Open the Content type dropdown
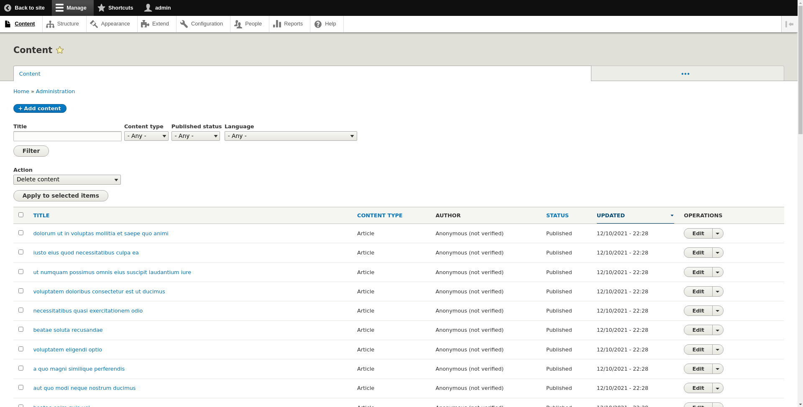This screenshot has width=803, height=407. pyautogui.click(x=146, y=136)
